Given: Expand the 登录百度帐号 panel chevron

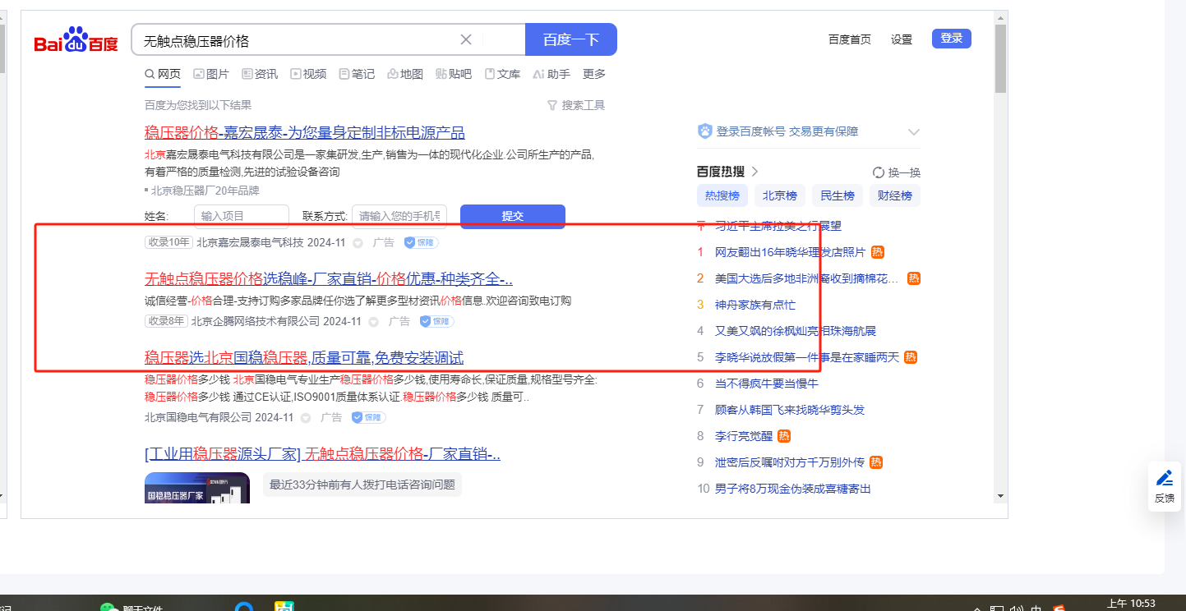Looking at the screenshot, I should click(913, 132).
